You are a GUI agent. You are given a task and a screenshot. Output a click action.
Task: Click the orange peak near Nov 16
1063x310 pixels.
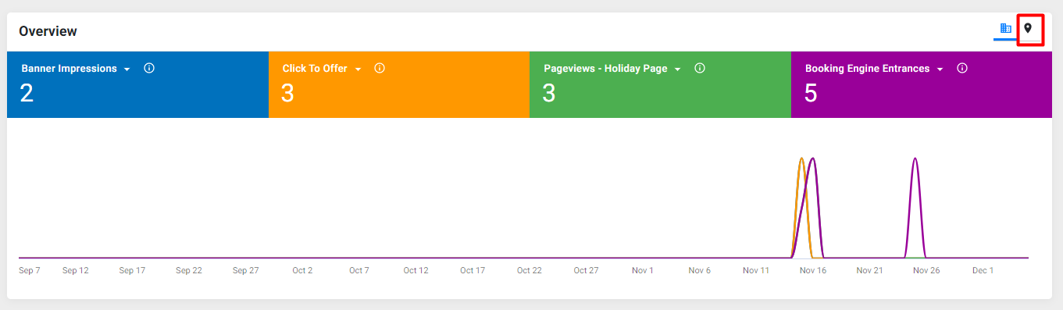pyautogui.click(x=801, y=159)
